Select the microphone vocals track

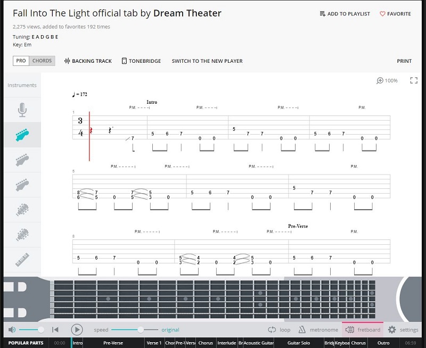coord(22,110)
